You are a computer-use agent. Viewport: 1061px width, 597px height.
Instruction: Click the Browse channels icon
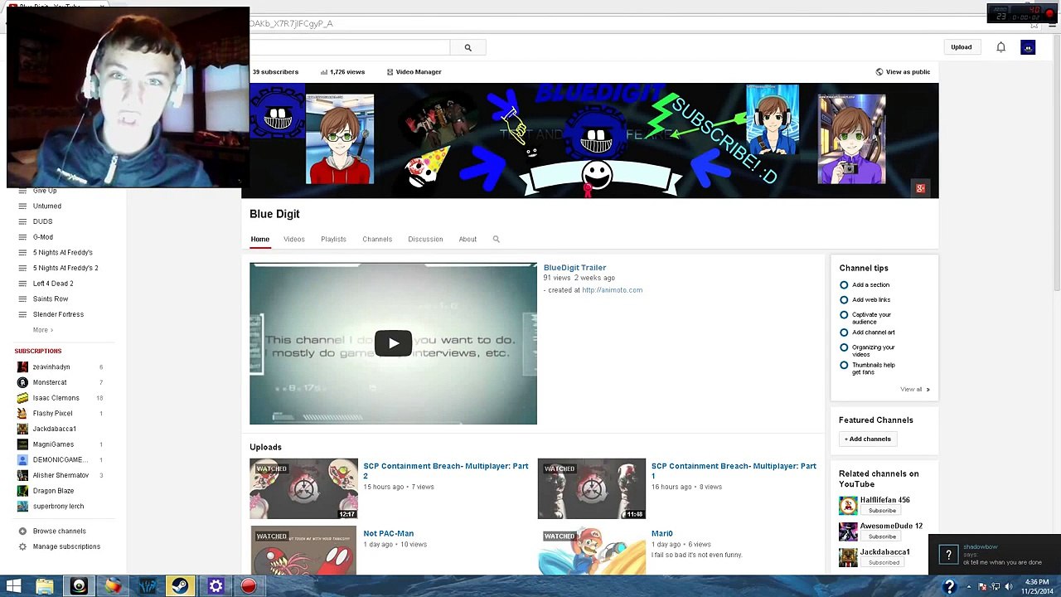click(22, 531)
